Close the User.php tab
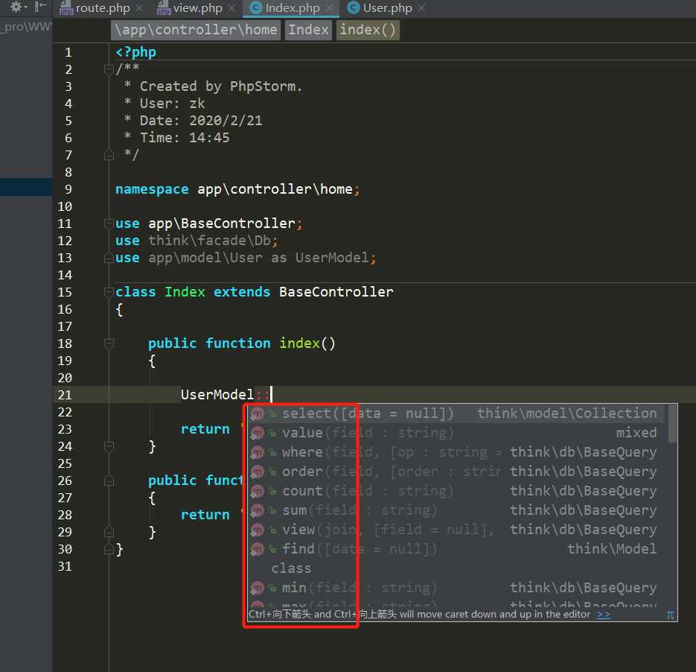Image resolution: width=696 pixels, height=672 pixels. pyautogui.click(x=421, y=8)
